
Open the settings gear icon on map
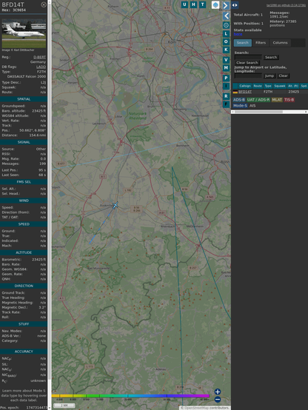coord(226,25)
